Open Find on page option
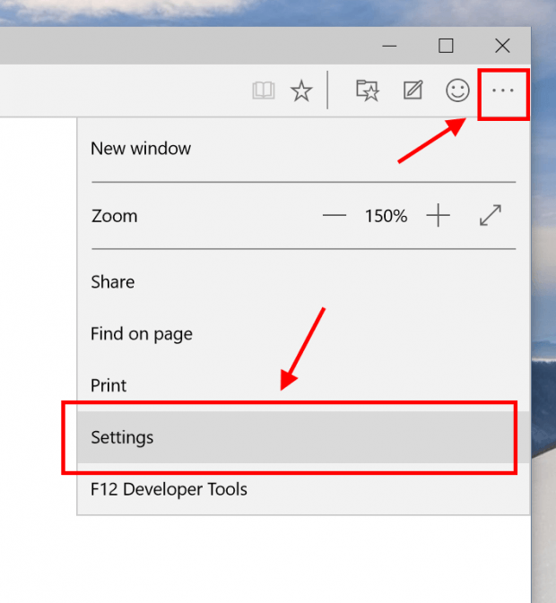 (x=142, y=334)
